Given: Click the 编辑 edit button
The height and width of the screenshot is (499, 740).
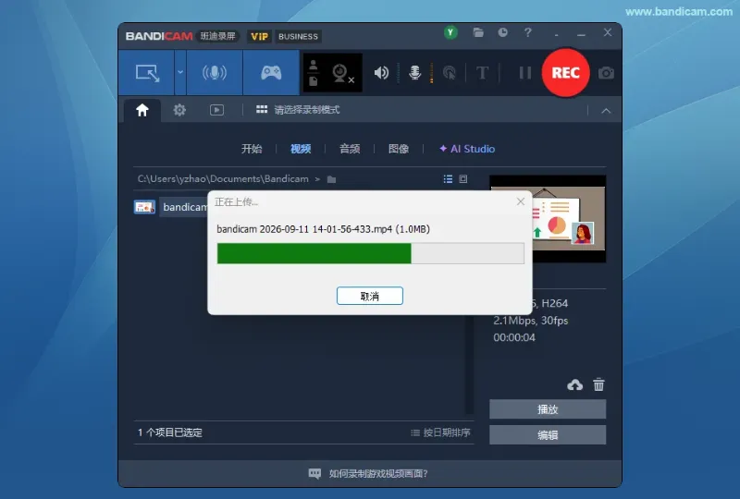Looking at the screenshot, I should coord(548,435).
